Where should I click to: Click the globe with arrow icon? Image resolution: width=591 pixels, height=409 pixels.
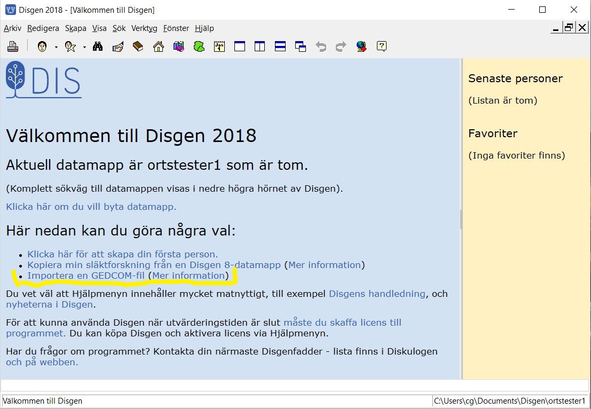tap(361, 46)
